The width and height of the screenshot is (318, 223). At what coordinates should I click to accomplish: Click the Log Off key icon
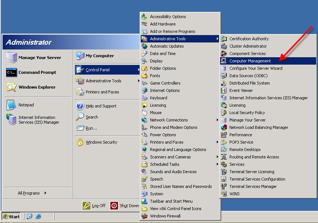[86, 206]
